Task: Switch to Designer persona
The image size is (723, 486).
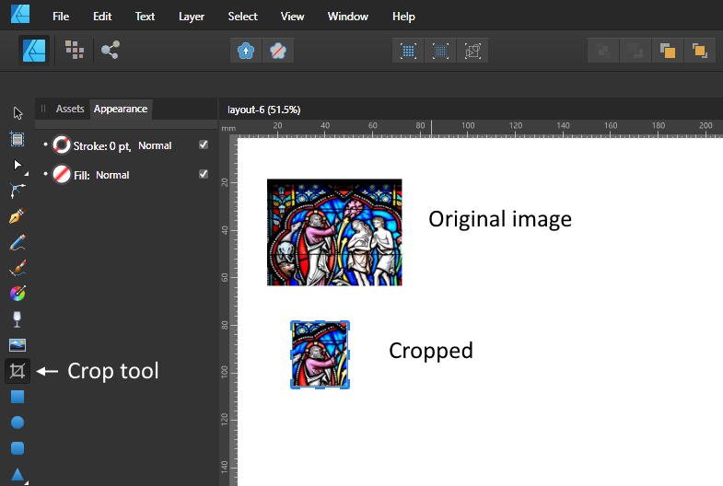Action: click(x=34, y=50)
